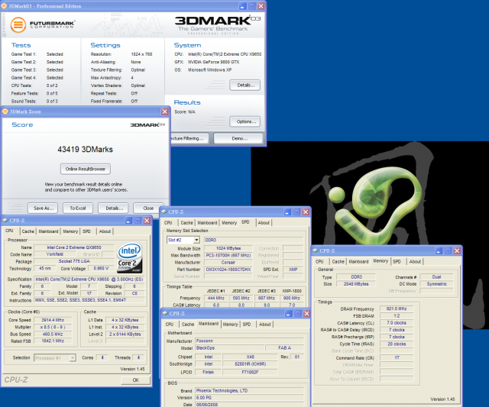Viewport: 489px width, 407px height.
Task: Click the Channels # value Dual
Action: point(436,277)
